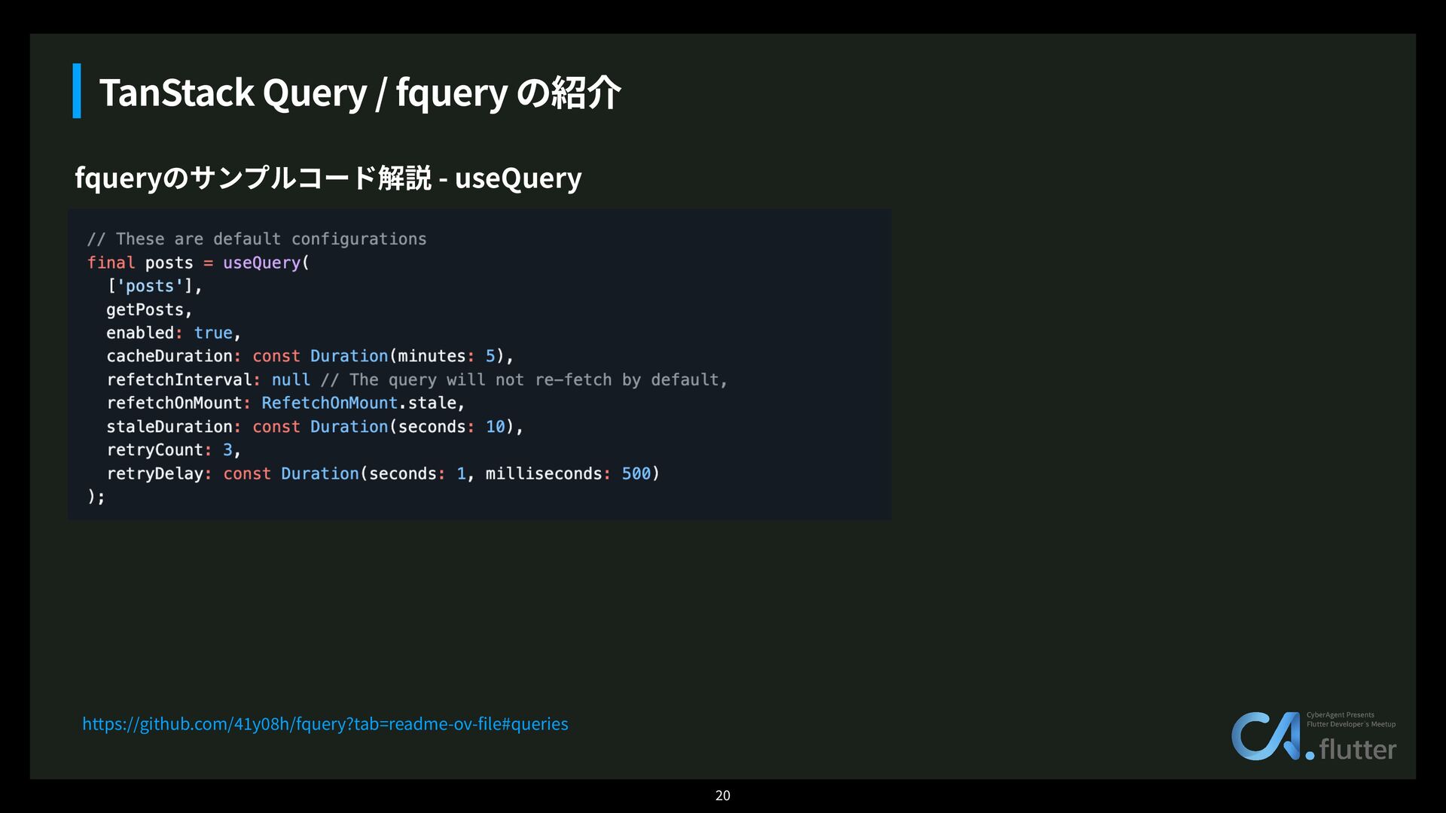Click the 'enabled: true,' code line
The height and width of the screenshot is (813, 1446).
pyautogui.click(x=173, y=333)
